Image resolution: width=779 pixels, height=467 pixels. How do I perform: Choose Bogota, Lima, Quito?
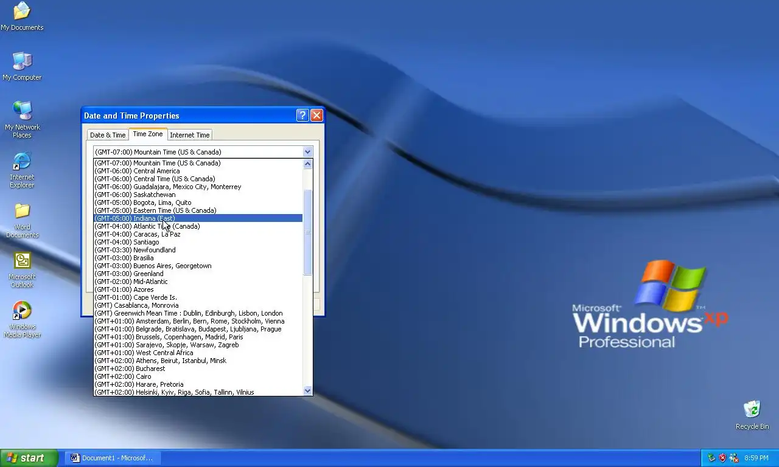[198, 202]
